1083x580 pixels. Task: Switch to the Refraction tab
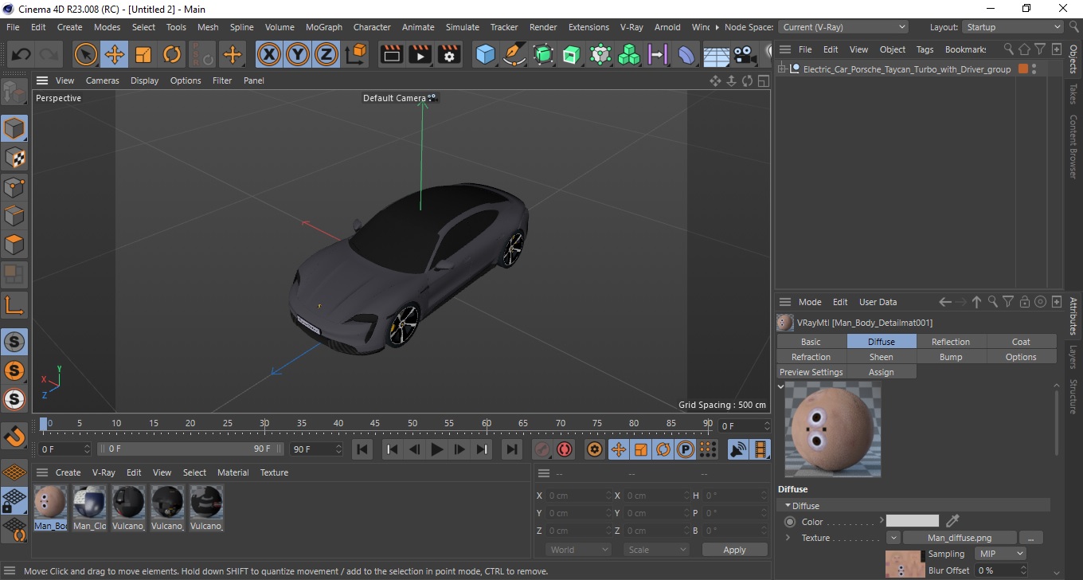point(811,357)
